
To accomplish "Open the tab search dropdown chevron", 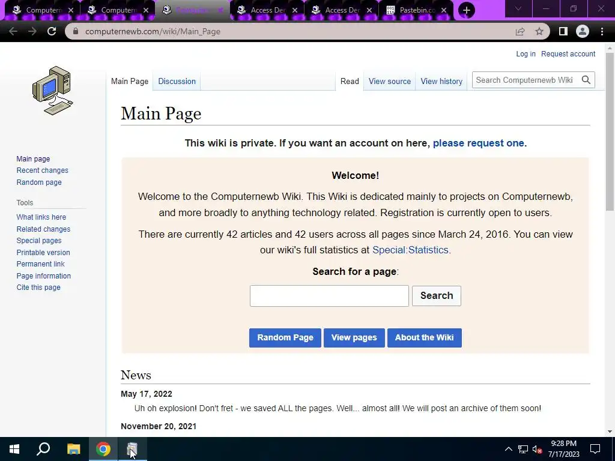I will [x=518, y=8].
